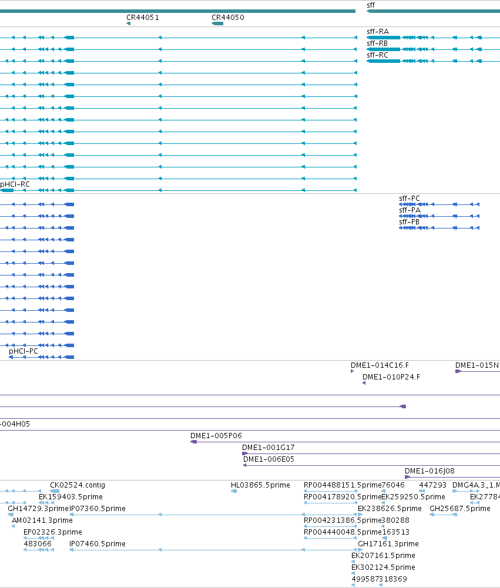Select the EK302124.5prime EST label
500x588 pixels.
[x=383, y=567]
